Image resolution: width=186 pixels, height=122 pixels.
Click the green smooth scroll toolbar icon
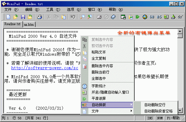137,17
